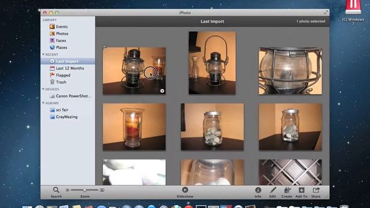Toggle the flag on the first lantern photo
This screenshot has width=370, height=208.
[x=104, y=47]
